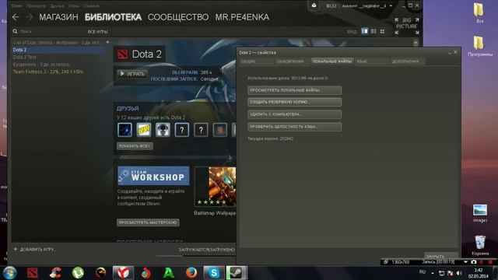Open the Steam notifications inbox icon

tap(314, 5)
